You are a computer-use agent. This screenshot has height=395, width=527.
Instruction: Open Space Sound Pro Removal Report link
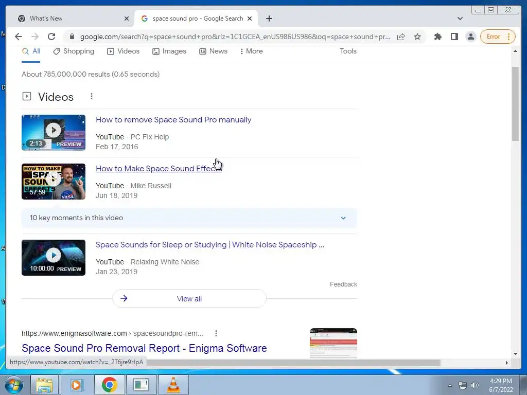click(x=144, y=348)
